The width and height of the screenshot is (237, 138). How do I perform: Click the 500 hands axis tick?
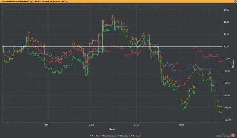[47, 125]
